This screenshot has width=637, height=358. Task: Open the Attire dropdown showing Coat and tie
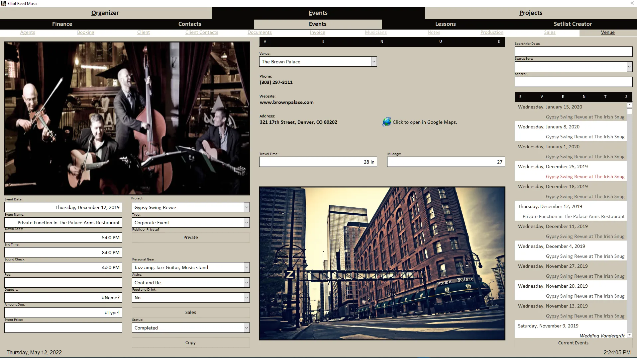(246, 282)
